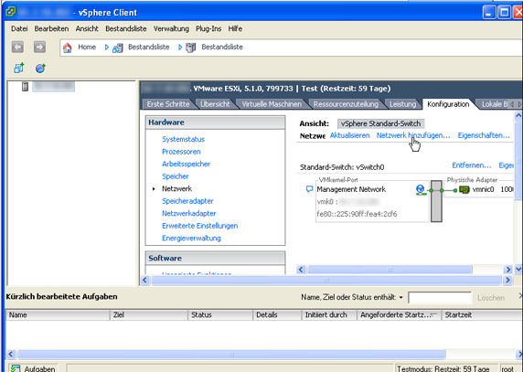Click the vSphere Client title icon
The height and width of the screenshot is (372, 523).
[x=11, y=12]
